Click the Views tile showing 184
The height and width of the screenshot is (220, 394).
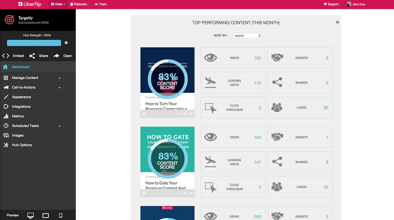233,137
